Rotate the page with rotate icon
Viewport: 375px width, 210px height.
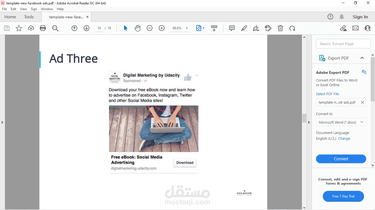point(292,28)
